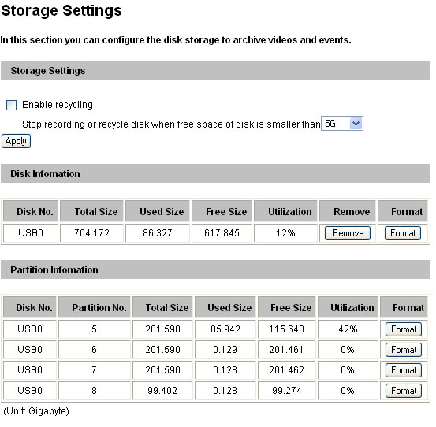The height and width of the screenshot is (427, 436).
Task: Remove disk USB0
Action: tap(348, 233)
